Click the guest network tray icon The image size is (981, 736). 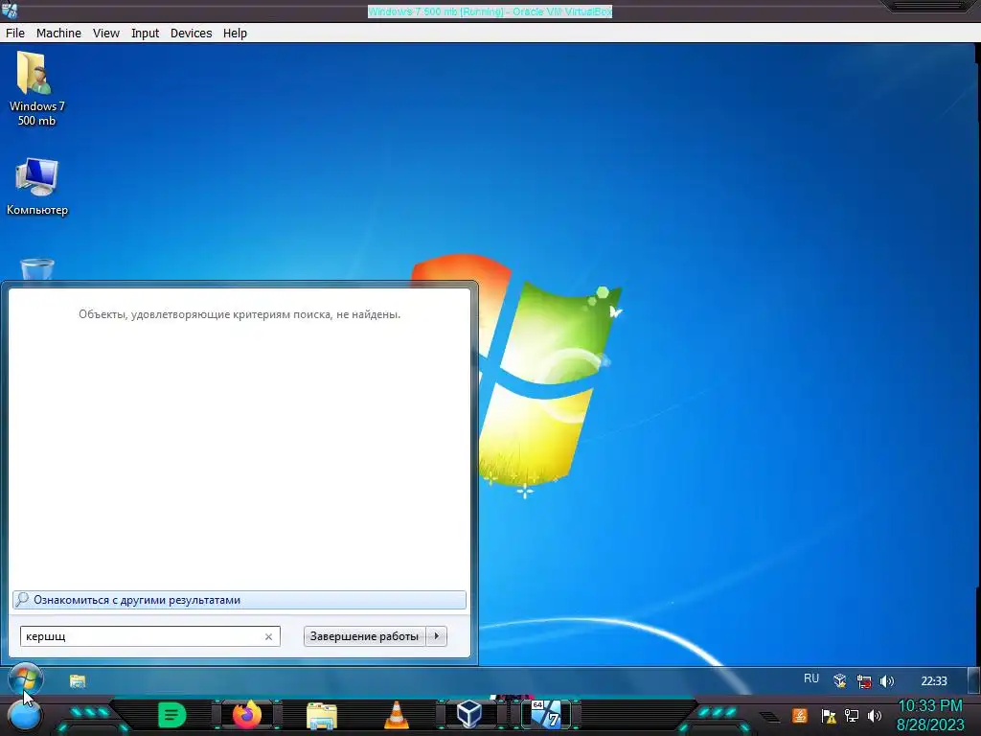tap(864, 681)
